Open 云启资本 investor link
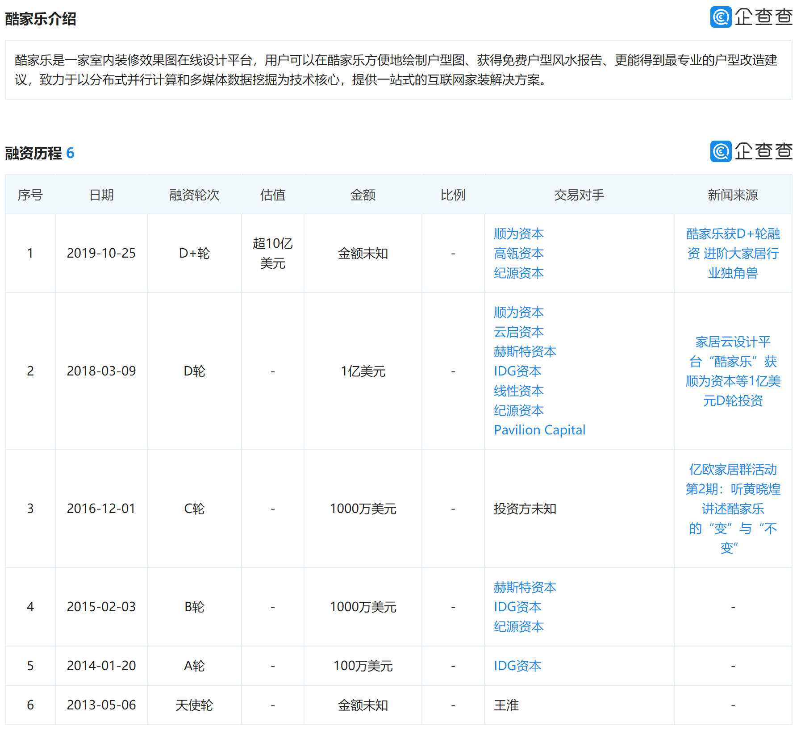This screenshot has width=805, height=734. tap(518, 332)
